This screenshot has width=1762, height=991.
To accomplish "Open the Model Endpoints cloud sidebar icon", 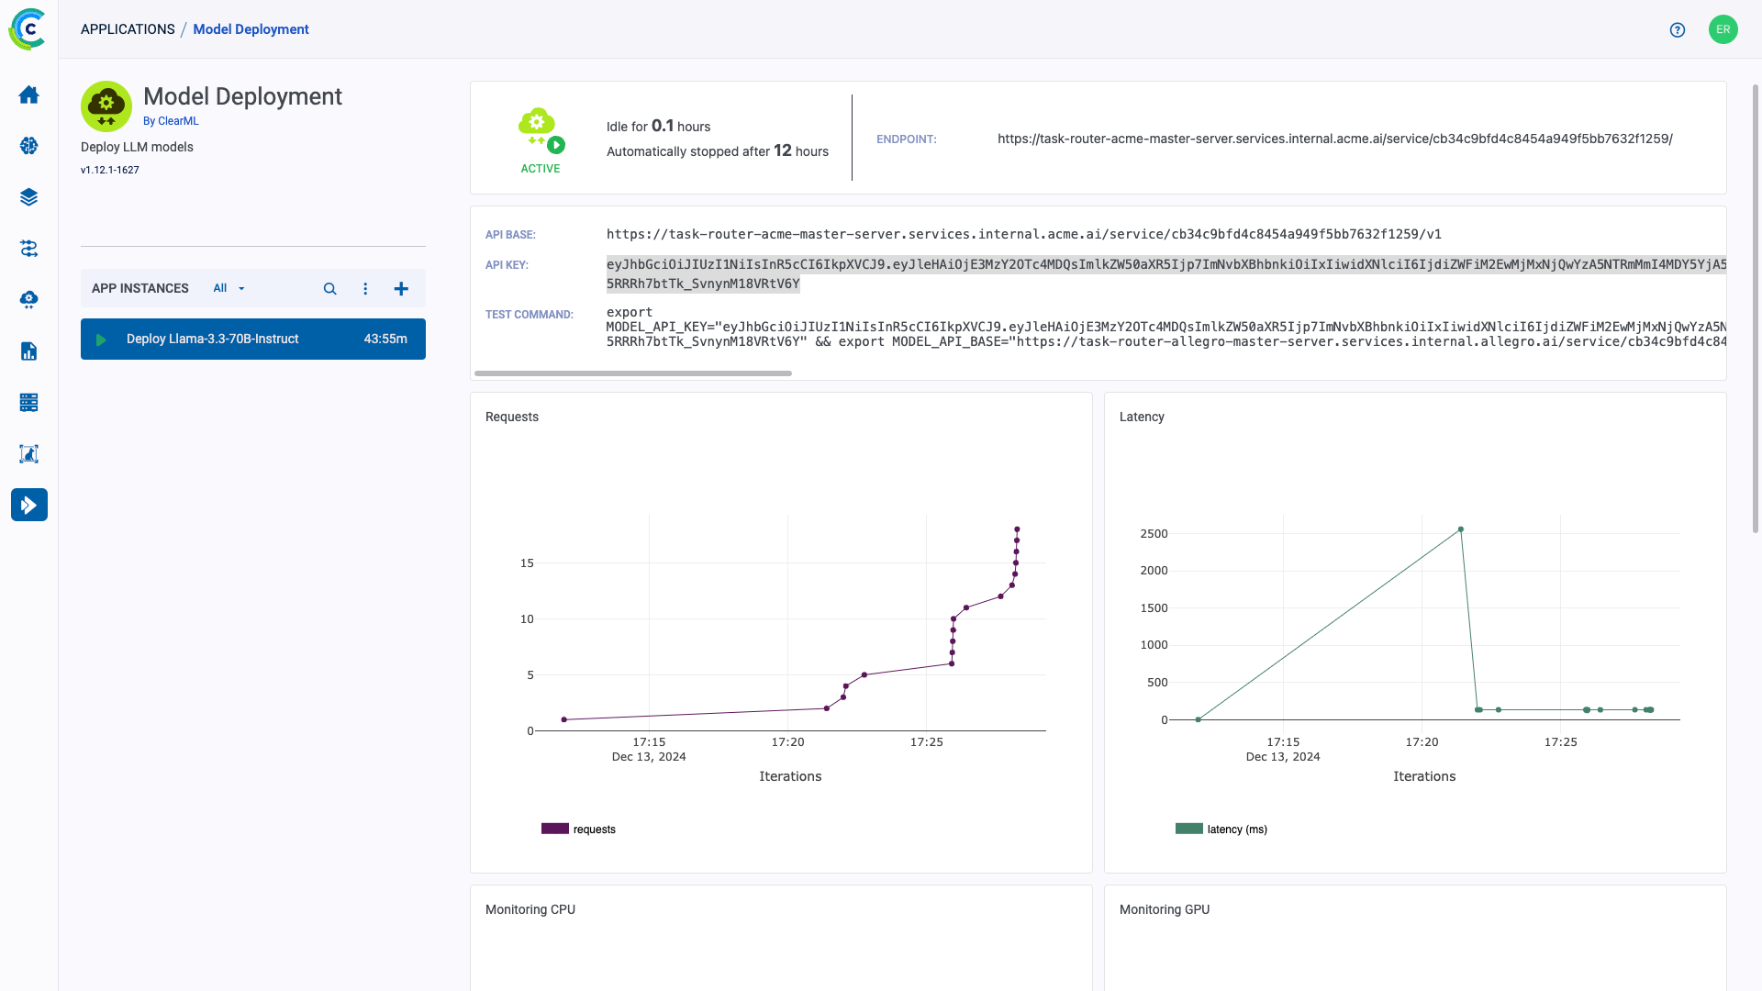I will (28, 299).
